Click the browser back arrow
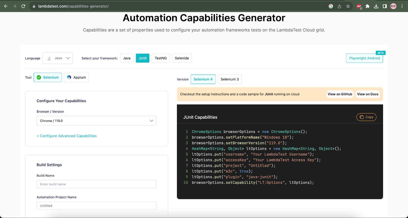This screenshot has height=218, width=408. (x=6, y=6)
